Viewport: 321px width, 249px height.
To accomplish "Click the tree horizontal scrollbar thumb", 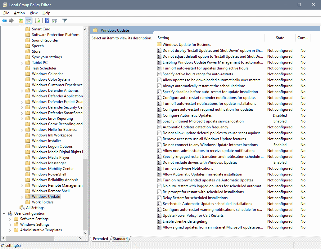I will [30, 238].
